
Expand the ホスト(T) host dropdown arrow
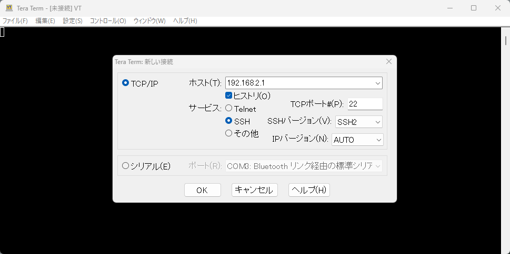point(377,83)
